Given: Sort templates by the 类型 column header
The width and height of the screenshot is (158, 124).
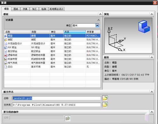Looking at the screenshot, I should pyautogui.click(x=40, y=32).
